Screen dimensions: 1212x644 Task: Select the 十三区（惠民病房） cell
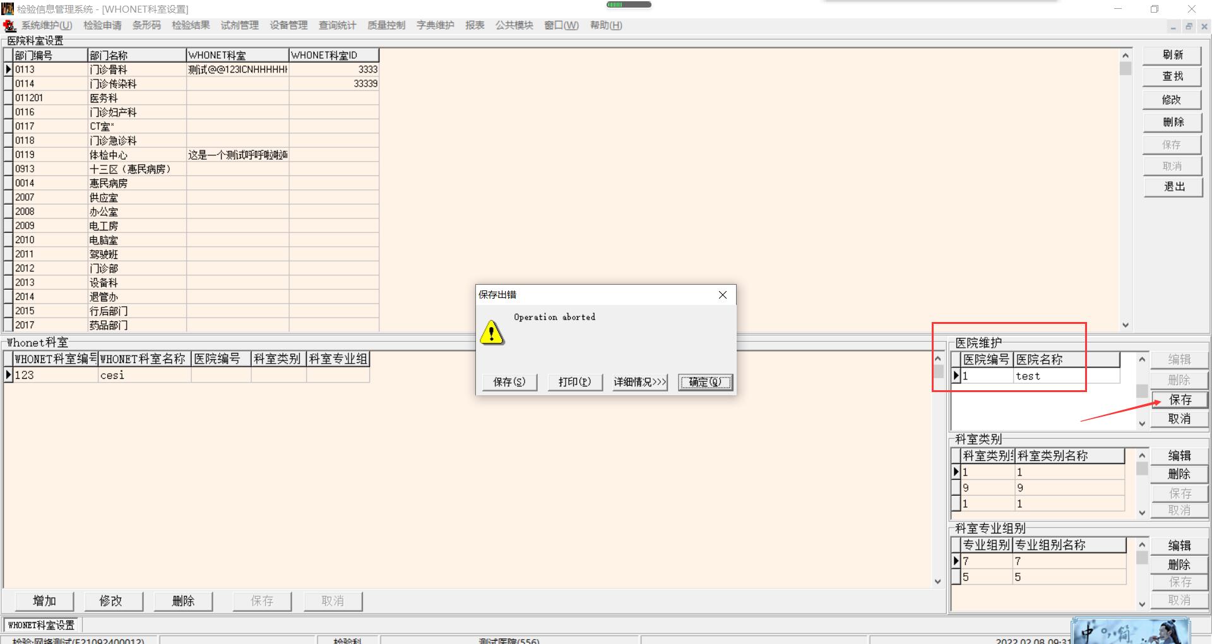click(137, 169)
